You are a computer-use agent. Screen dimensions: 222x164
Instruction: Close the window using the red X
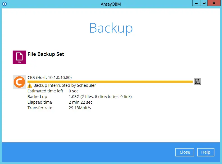(x=214, y=3)
